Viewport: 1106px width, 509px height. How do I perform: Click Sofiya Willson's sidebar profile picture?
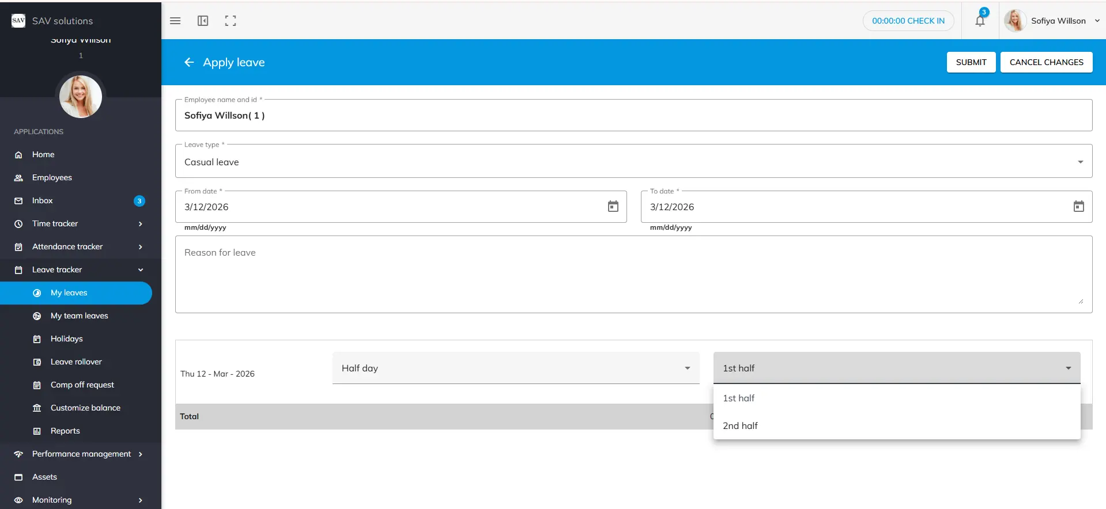tap(81, 97)
